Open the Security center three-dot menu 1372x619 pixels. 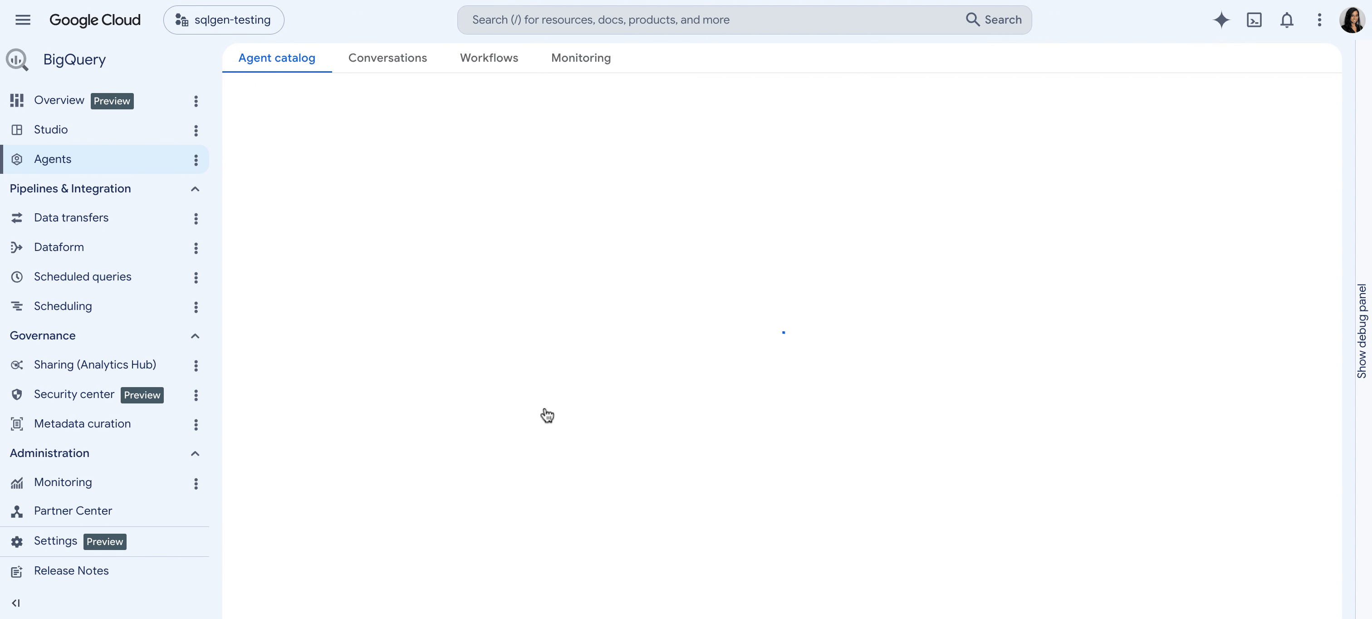[x=196, y=395]
